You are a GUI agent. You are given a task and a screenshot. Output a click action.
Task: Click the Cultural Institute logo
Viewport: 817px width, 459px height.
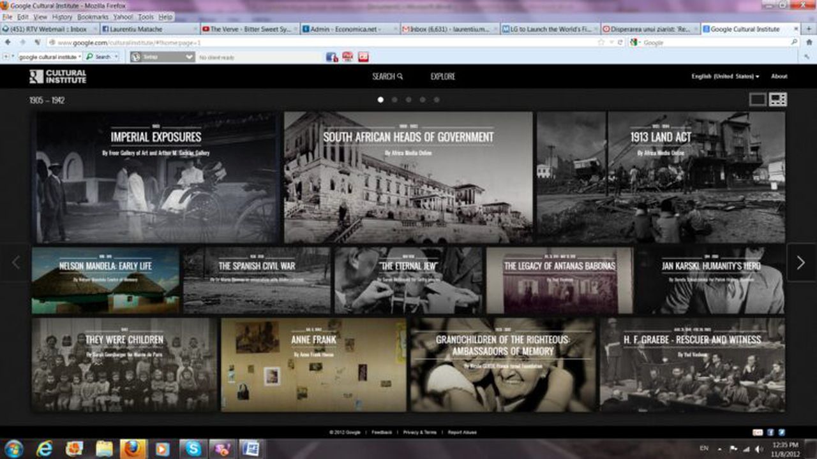pos(57,76)
